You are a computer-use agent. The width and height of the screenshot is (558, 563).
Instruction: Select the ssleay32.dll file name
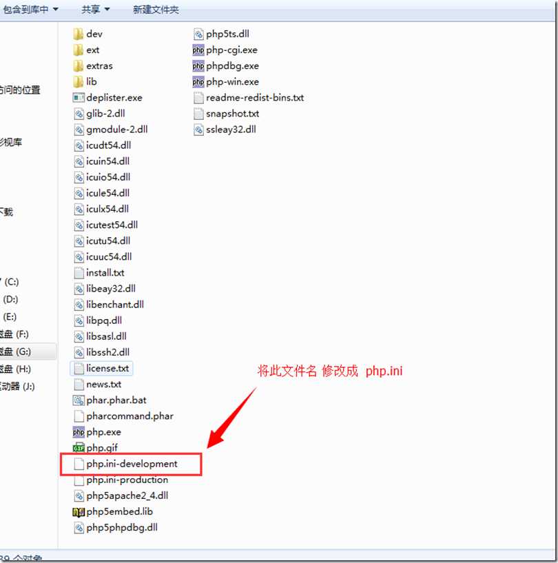[231, 130]
